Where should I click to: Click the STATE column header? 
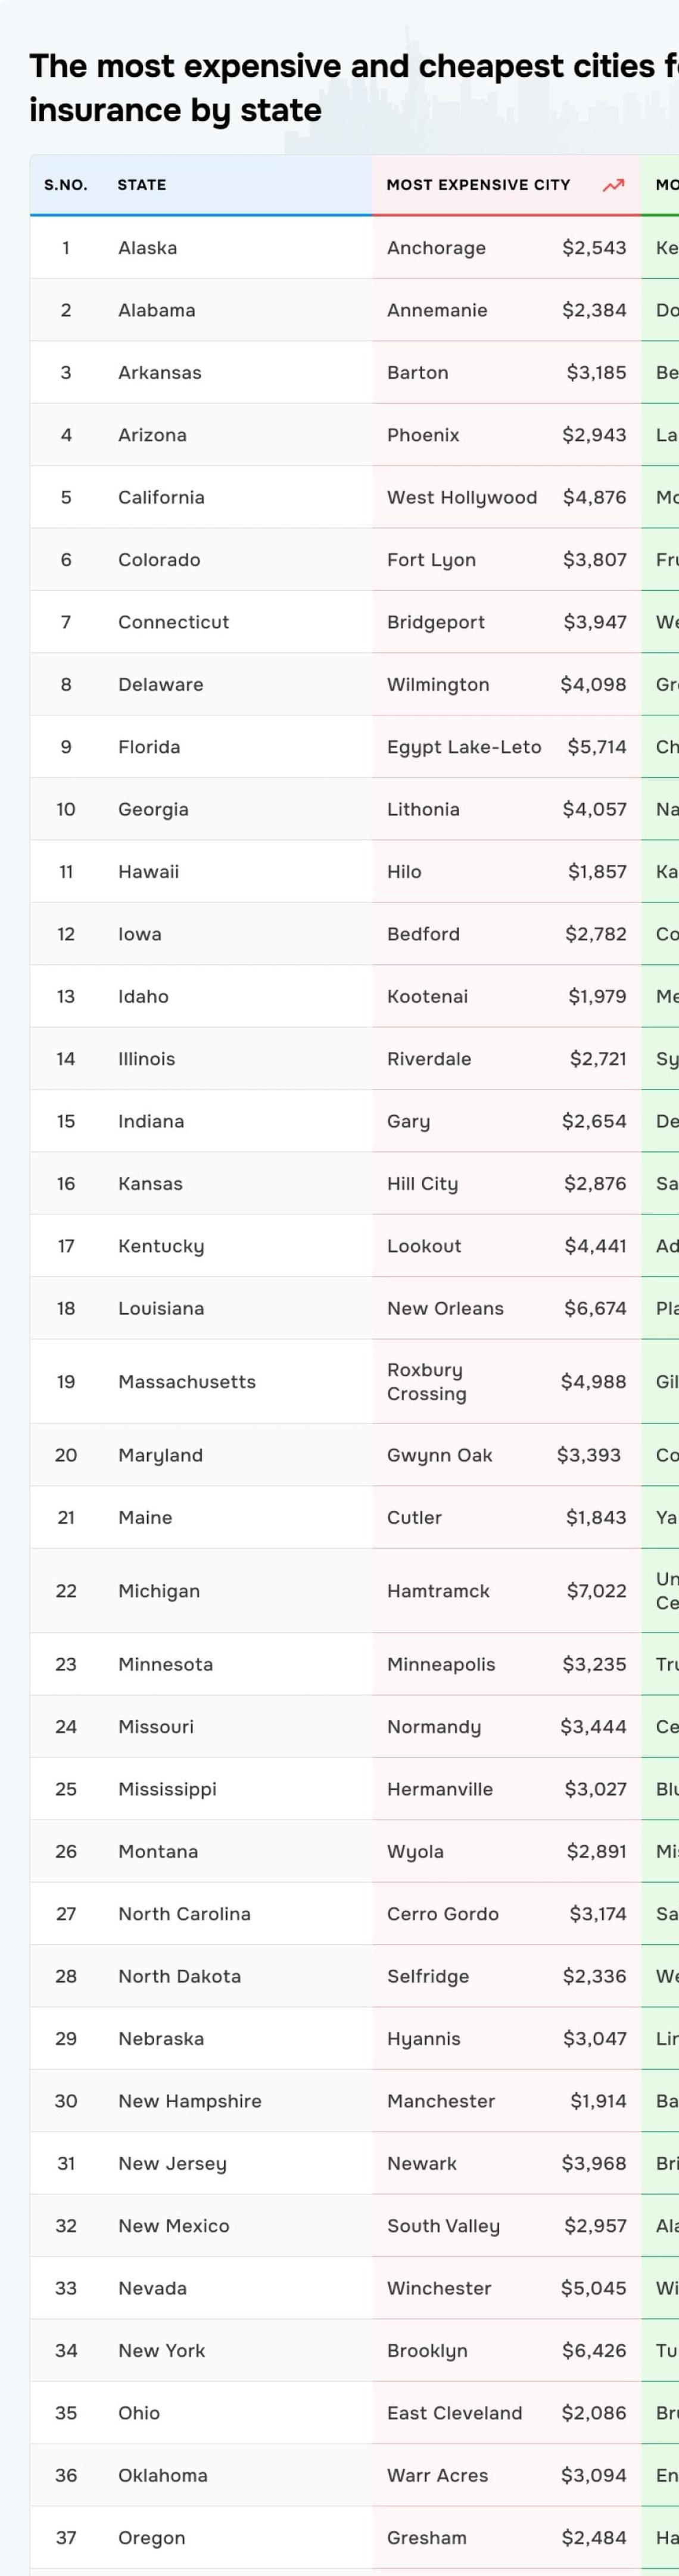tap(142, 185)
